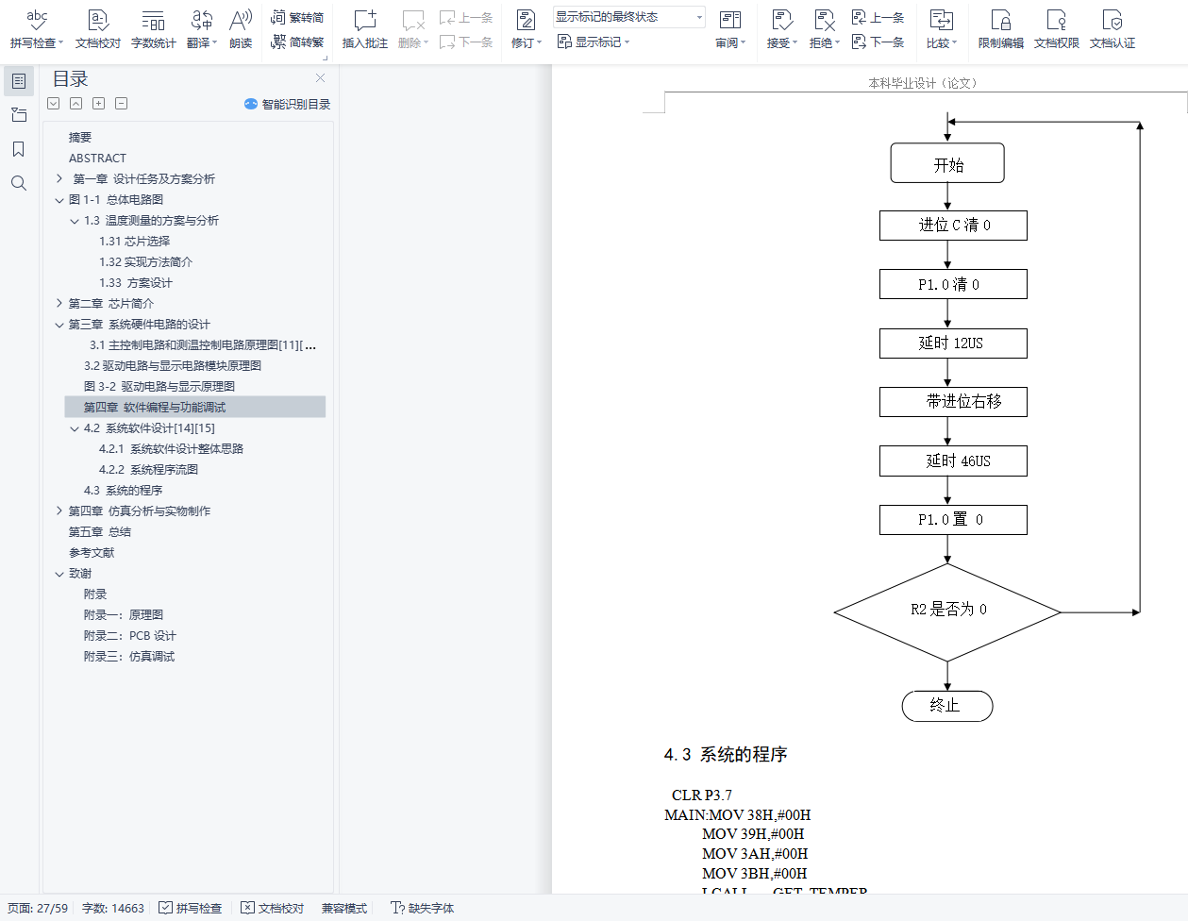Open the review pane (审阅)
This screenshot has height=921, width=1188.
[x=730, y=28]
